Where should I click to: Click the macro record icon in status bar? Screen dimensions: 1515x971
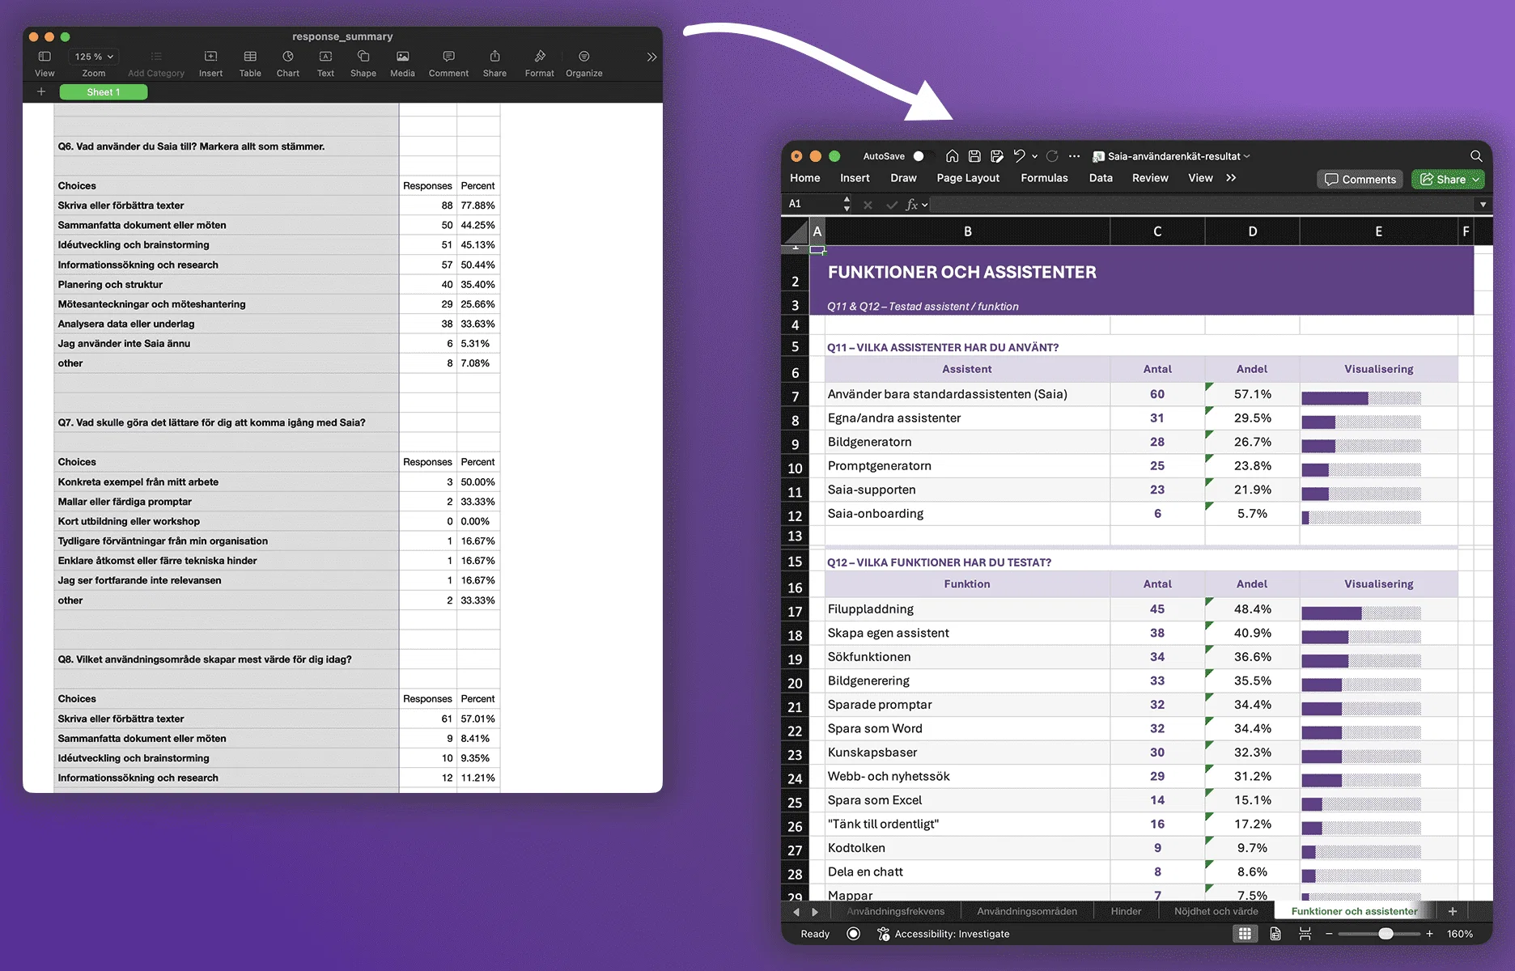[x=853, y=934]
